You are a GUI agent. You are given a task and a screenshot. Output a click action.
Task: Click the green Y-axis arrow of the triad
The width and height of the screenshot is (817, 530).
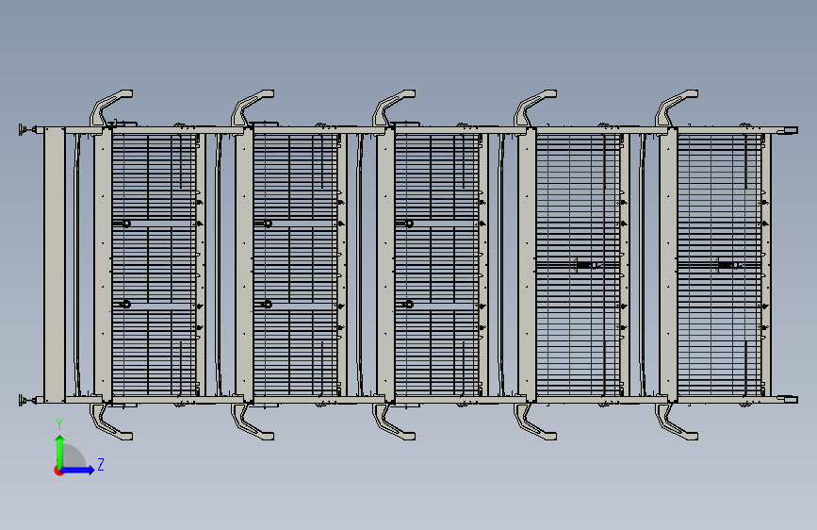(x=60, y=451)
